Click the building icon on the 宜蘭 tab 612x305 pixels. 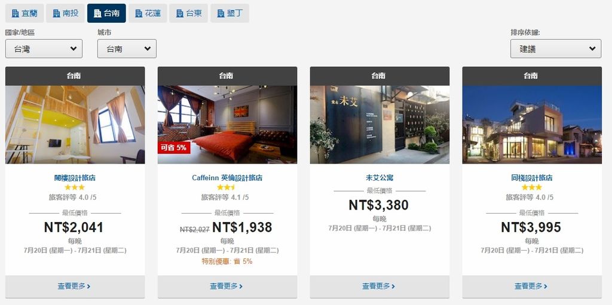tap(15, 14)
